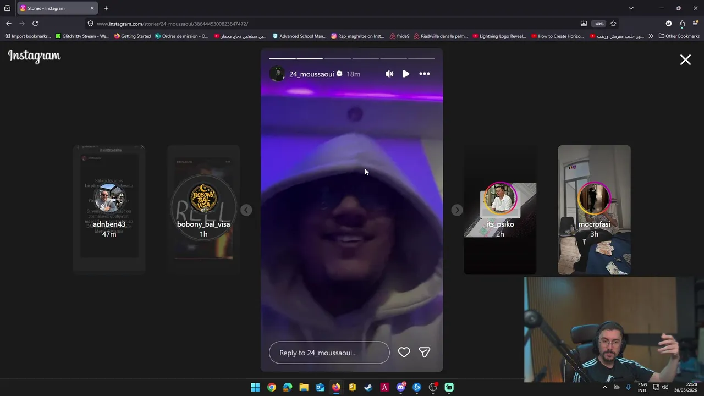The image size is (704, 396).
Task: Open the story three-dots options menu
Action: pyautogui.click(x=425, y=74)
